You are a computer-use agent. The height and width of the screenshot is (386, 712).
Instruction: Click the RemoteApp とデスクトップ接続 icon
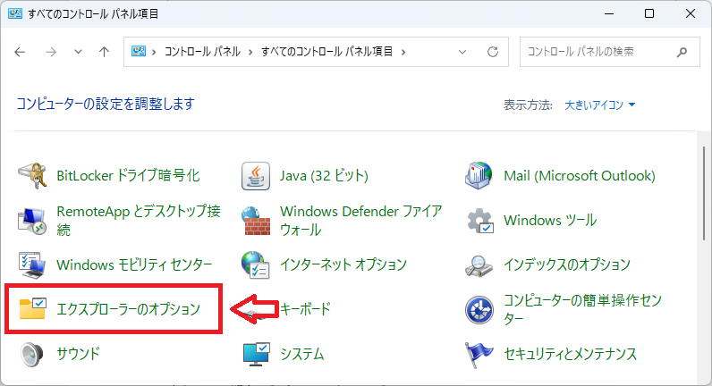tap(32, 221)
